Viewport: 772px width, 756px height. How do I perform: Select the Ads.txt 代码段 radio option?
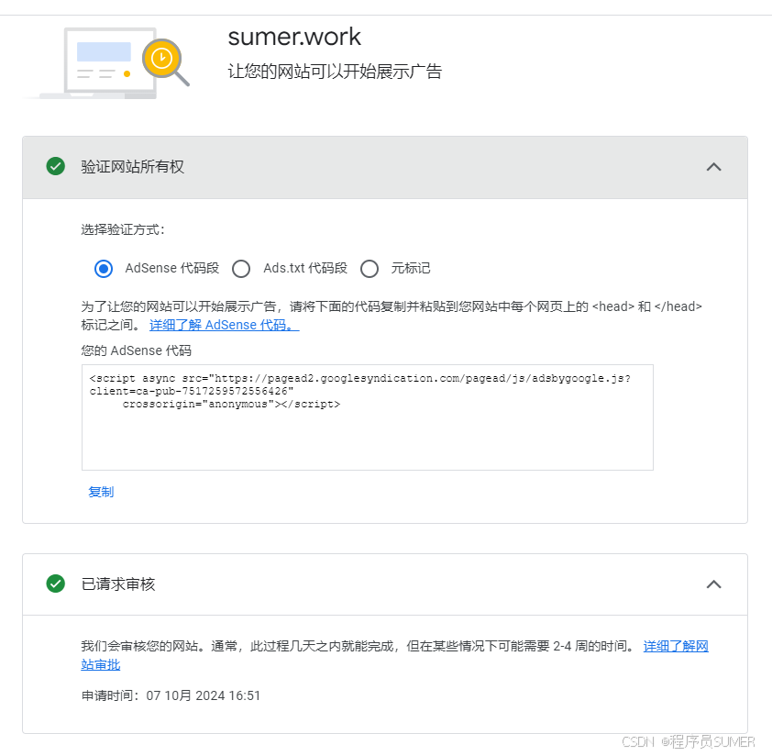[x=241, y=269]
